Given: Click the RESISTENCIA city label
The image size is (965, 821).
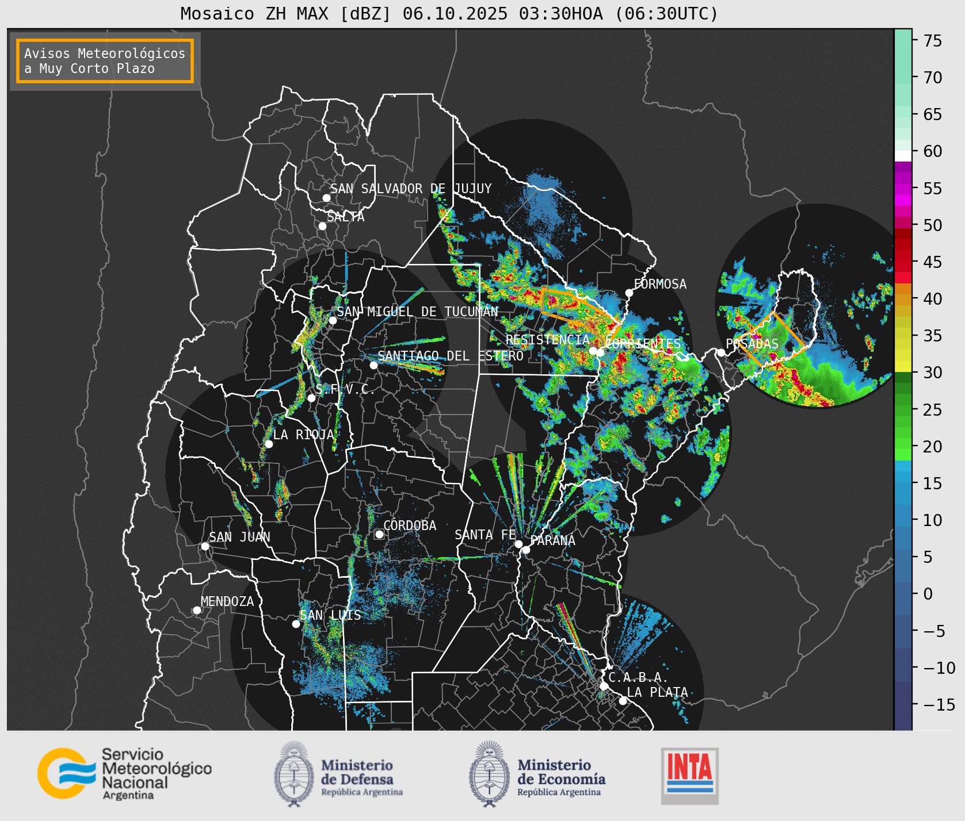Looking at the screenshot, I should pos(548,340).
